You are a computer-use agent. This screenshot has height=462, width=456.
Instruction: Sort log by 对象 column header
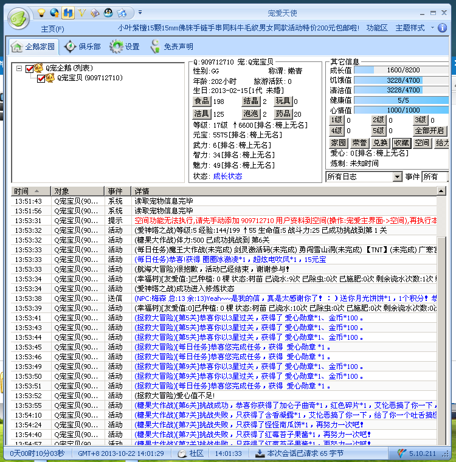click(x=78, y=191)
